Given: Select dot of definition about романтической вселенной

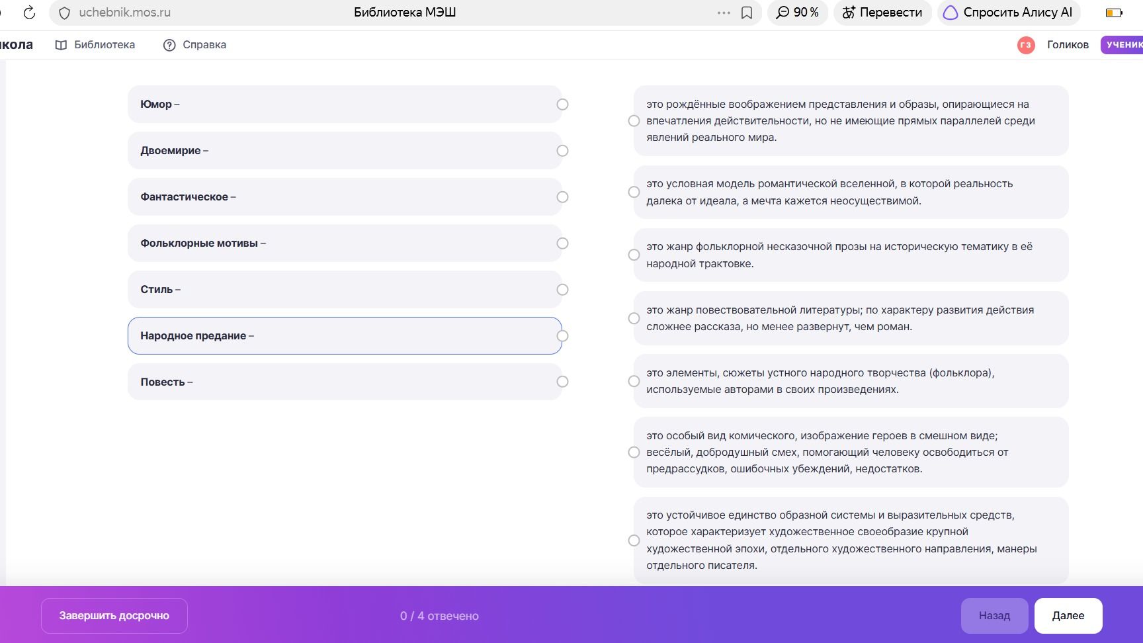Looking at the screenshot, I should pyautogui.click(x=634, y=192).
